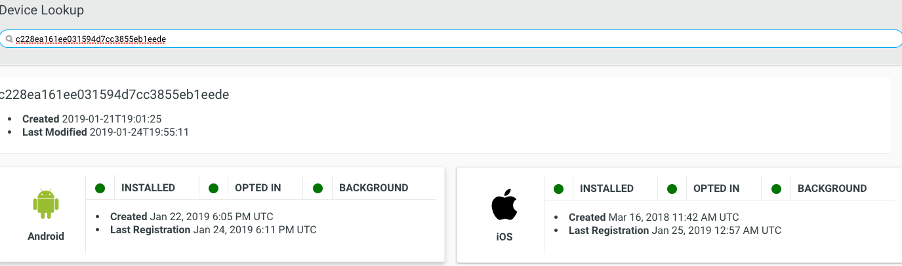Click the green Android robot icon
The height and width of the screenshot is (266, 902).
(46, 204)
